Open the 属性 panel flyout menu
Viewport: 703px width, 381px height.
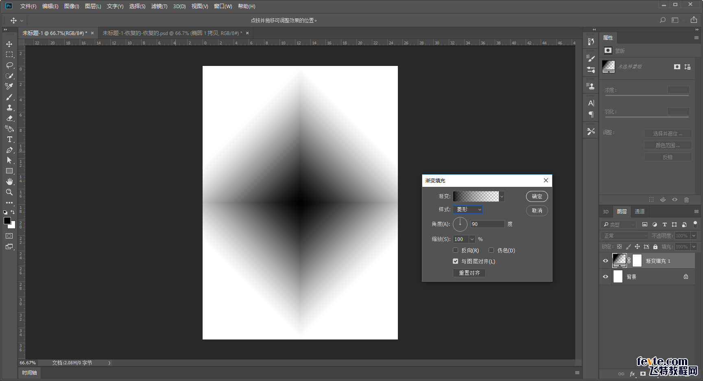696,37
